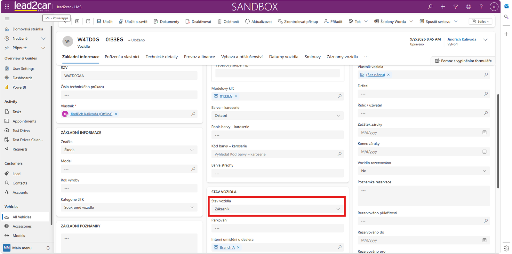Search the Model lookup field icon

193,169
